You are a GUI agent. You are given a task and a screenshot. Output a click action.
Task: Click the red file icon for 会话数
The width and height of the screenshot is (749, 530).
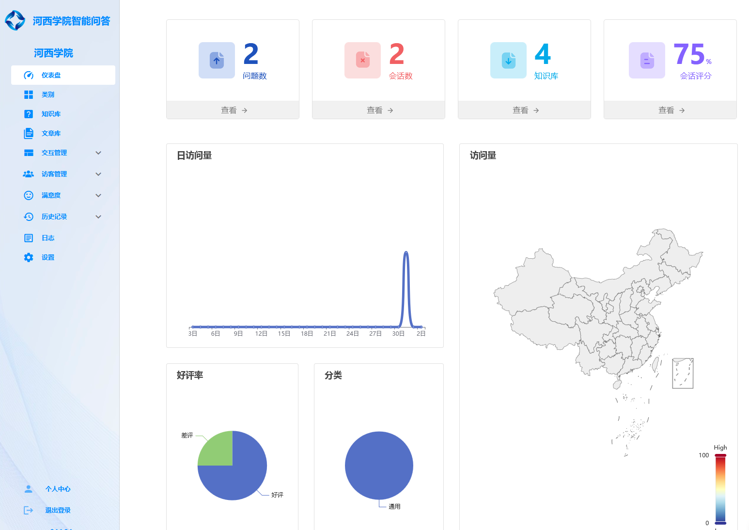[x=362, y=61]
